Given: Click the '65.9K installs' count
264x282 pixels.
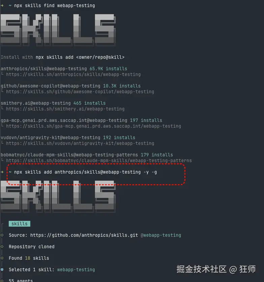Looking at the screenshot, I should tap(108, 69).
